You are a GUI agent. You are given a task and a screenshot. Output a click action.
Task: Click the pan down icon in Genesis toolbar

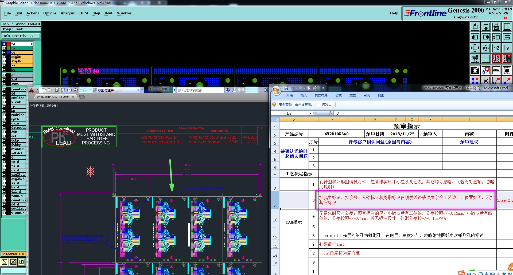[x=486, y=27]
